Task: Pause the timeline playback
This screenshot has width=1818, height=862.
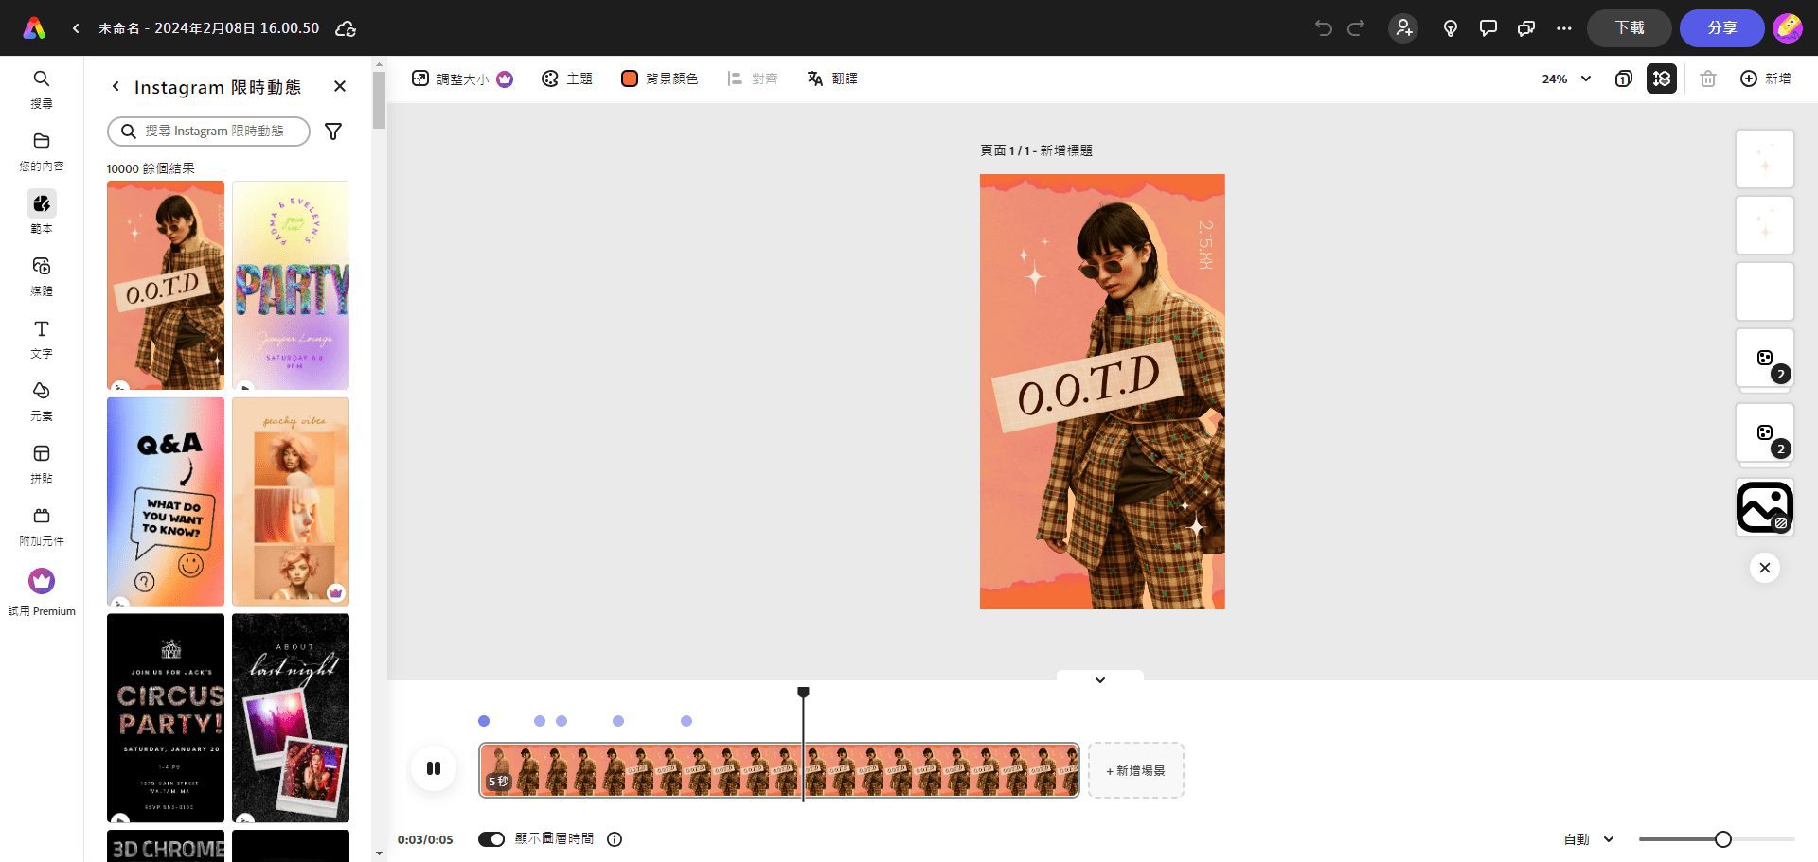Action: (434, 768)
